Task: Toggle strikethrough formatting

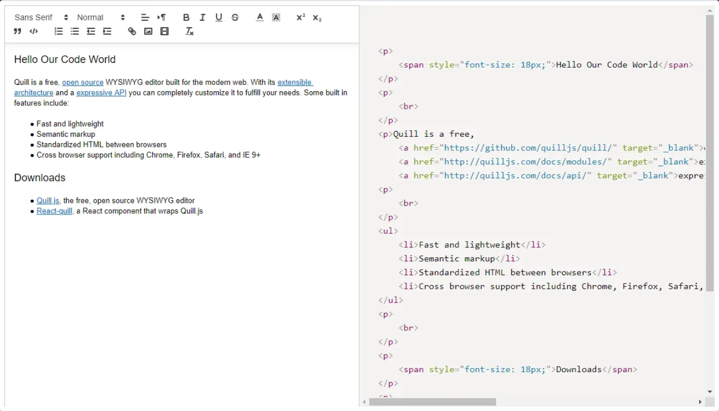Action: click(235, 17)
